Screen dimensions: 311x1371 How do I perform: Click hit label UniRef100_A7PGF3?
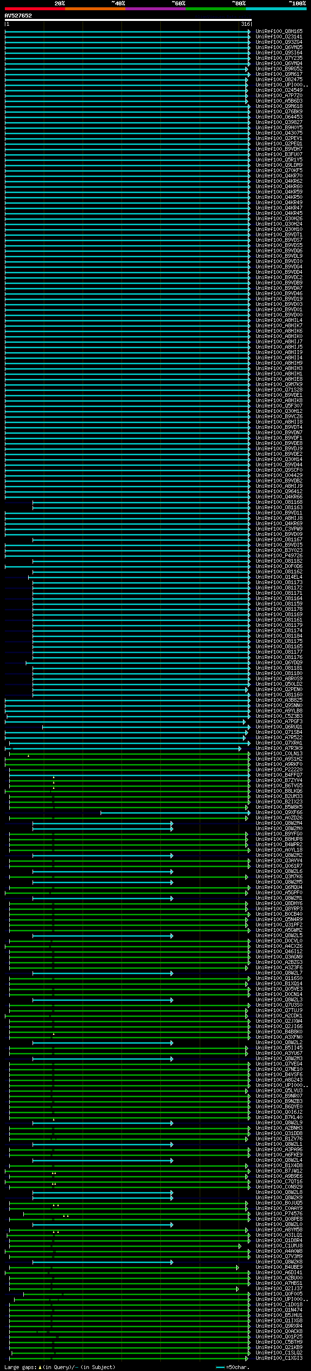tap(279, 721)
